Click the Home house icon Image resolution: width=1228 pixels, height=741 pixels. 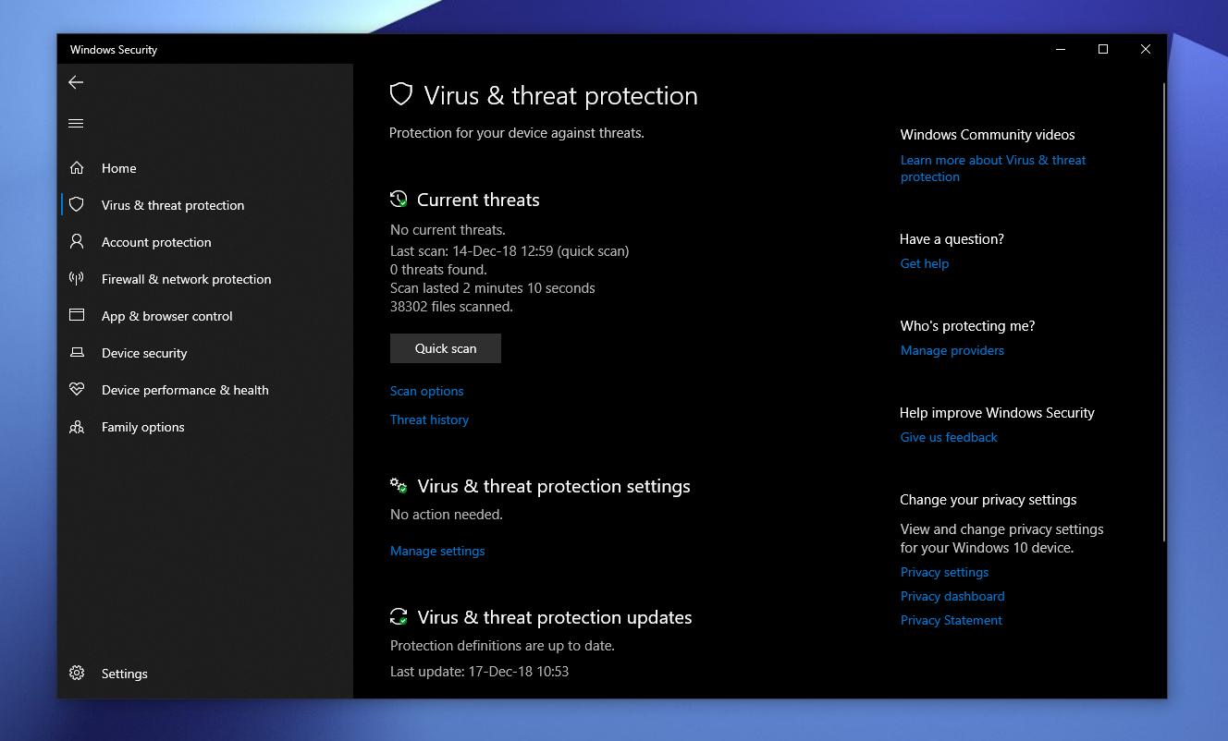pyautogui.click(x=77, y=168)
